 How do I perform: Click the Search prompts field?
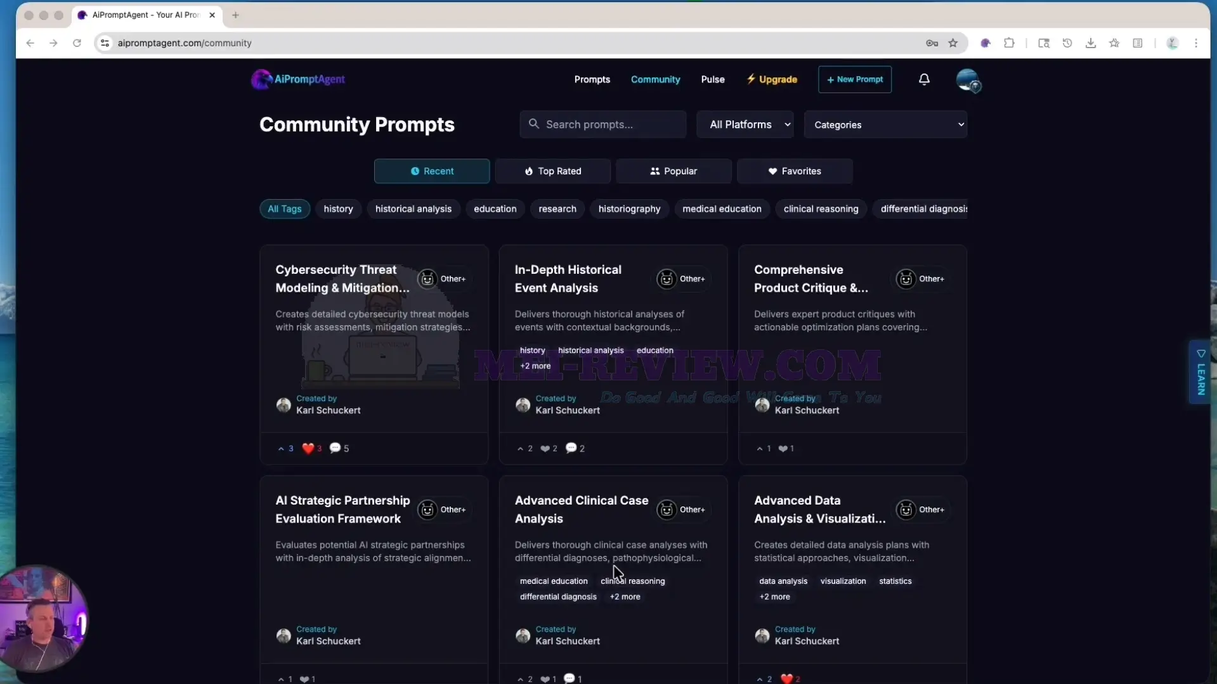pyautogui.click(x=602, y=124)
